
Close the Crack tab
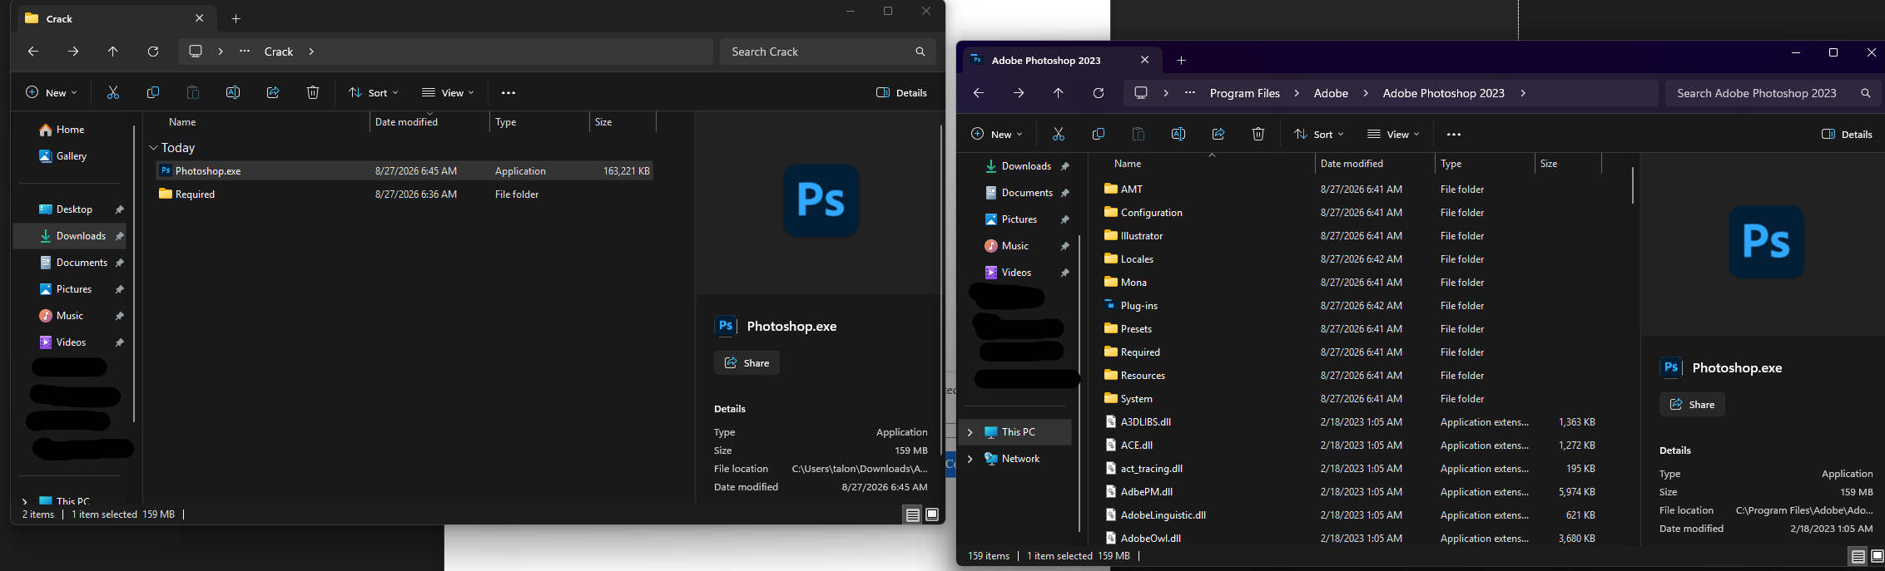click(x=200, y=18)
